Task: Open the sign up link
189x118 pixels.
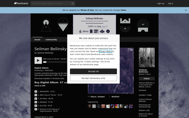Action: click(x=161, y=3)
